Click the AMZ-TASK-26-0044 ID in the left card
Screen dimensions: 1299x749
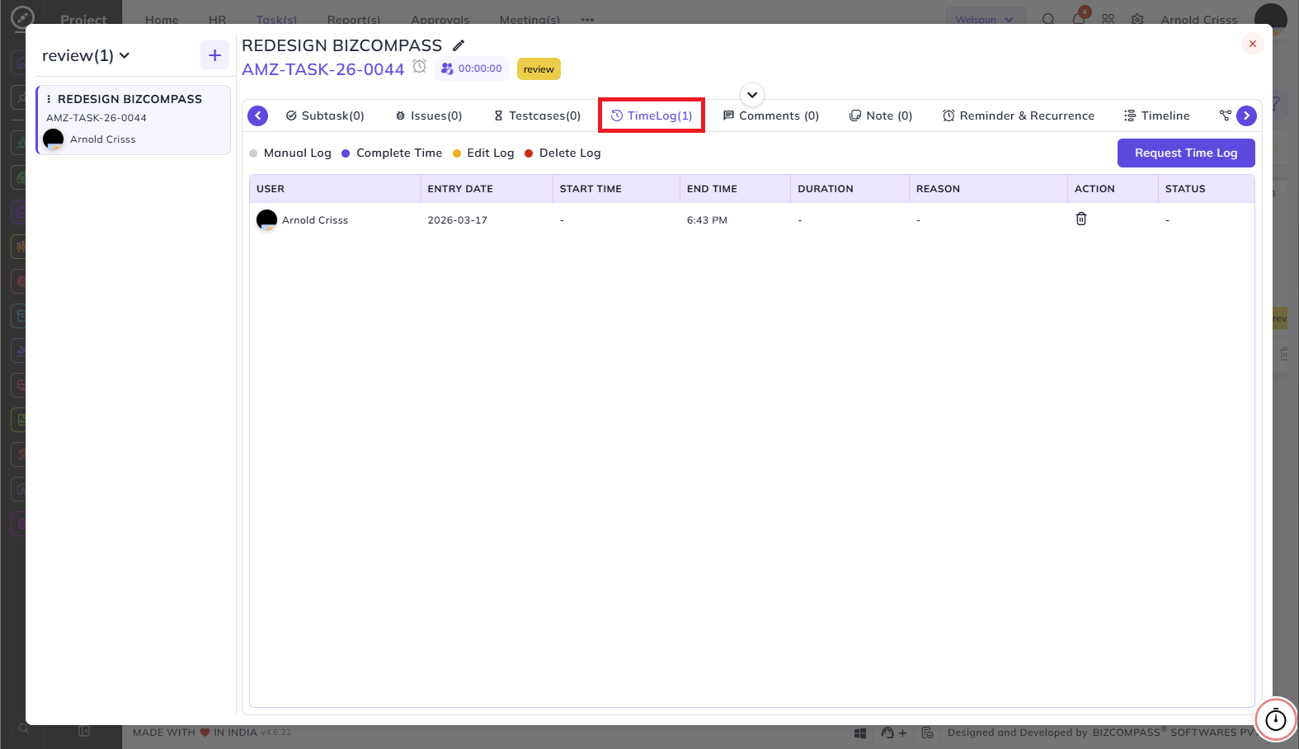pyautogui.click(x=96, y=118)
